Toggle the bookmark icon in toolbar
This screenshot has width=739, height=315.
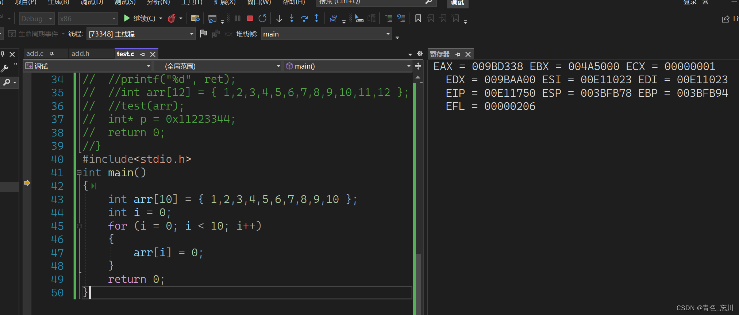coord(418,18)
